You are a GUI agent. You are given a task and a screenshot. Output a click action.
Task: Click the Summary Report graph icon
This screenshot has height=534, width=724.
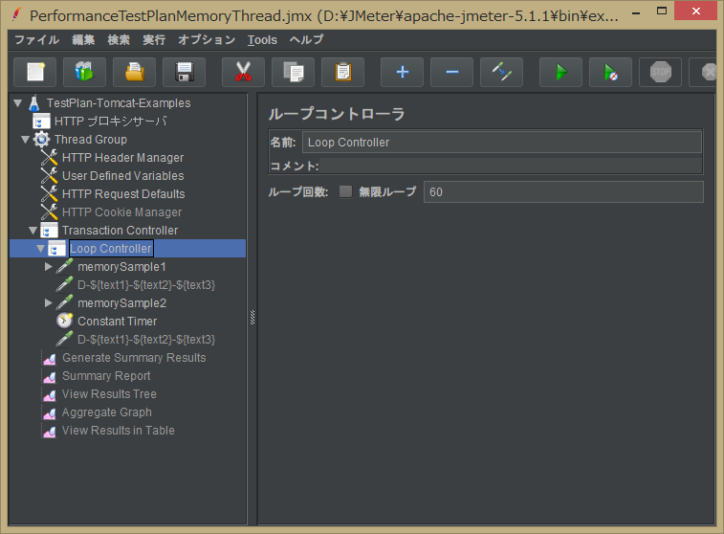coord(50,376)
